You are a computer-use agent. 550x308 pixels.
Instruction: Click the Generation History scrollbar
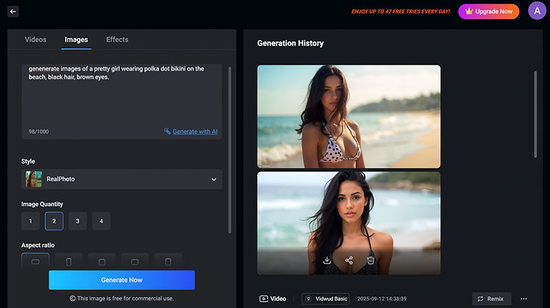point(536,114)
